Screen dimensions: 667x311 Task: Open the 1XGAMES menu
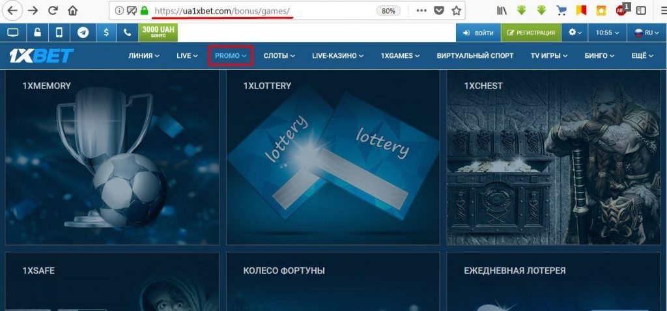(401, 56)
